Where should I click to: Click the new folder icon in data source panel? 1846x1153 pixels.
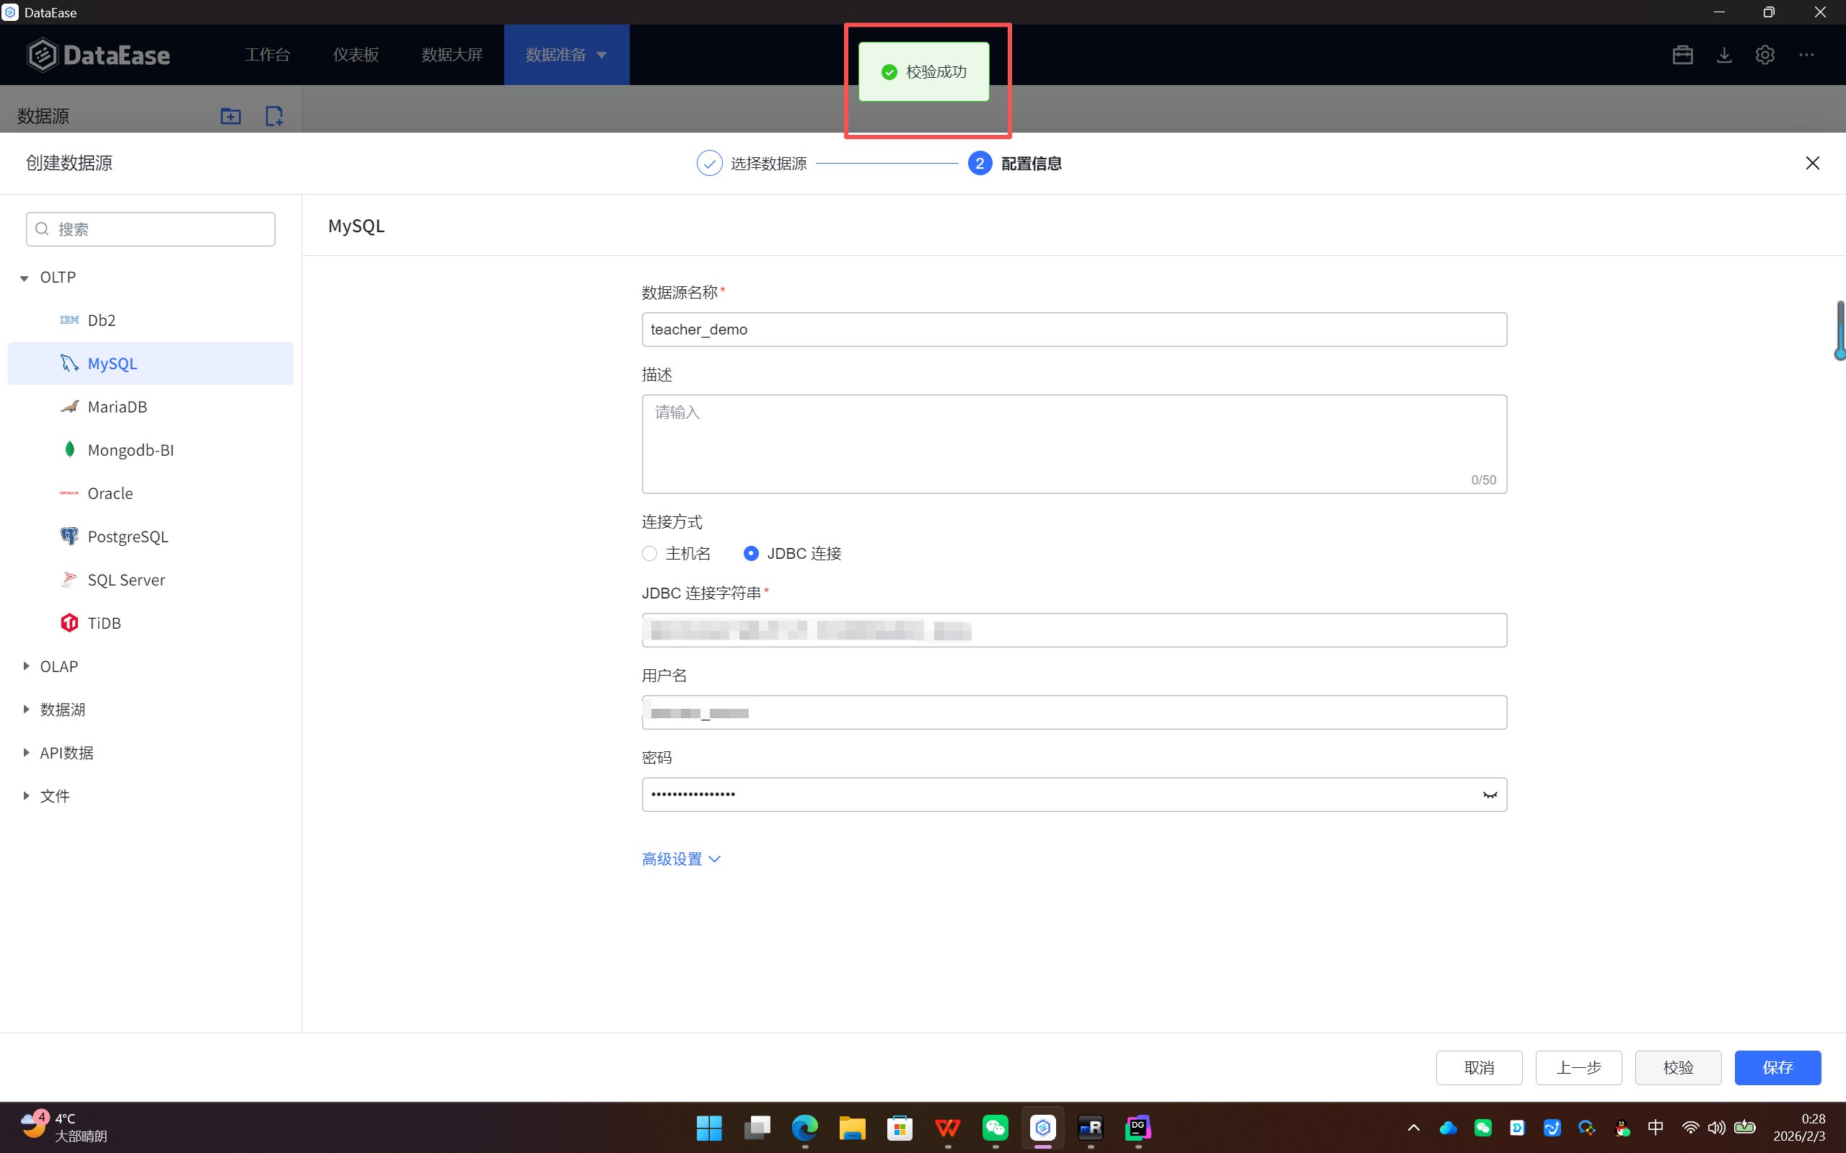[x=230, y=116]
